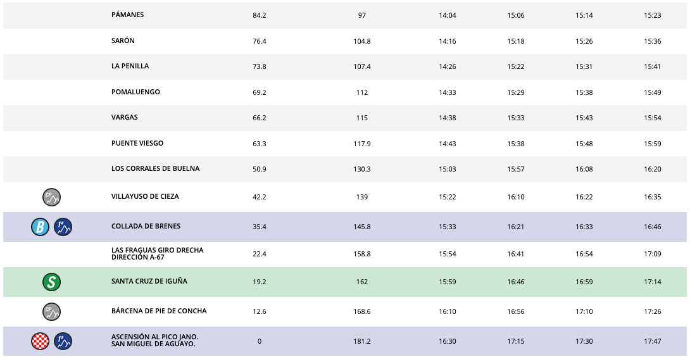
Task: Click the Collada de Brenes climb name
Action: pos(147,227)
